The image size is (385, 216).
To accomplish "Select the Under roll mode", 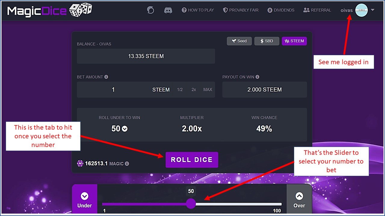I will pyautogui.click(x=85, y=199).
